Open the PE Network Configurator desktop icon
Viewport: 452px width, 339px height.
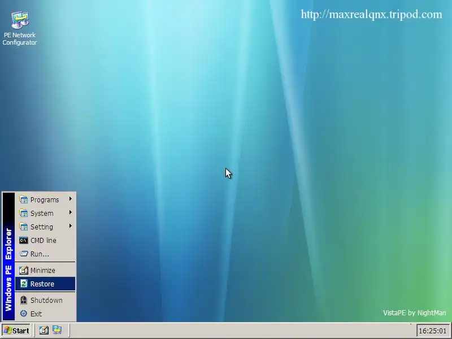point(20,28)
